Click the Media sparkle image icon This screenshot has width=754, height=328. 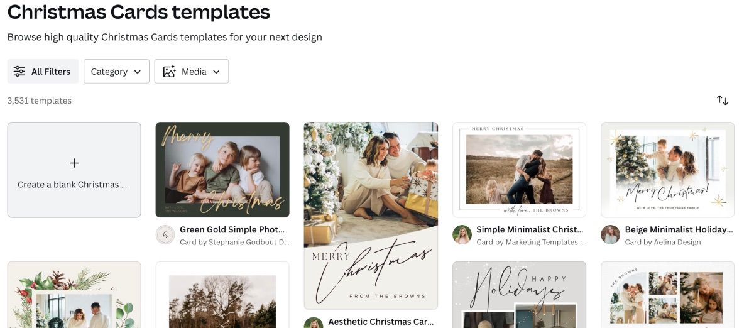pos(169,72)
